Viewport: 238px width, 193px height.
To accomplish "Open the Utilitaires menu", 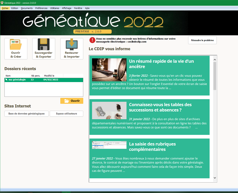I will click(55, 8).
